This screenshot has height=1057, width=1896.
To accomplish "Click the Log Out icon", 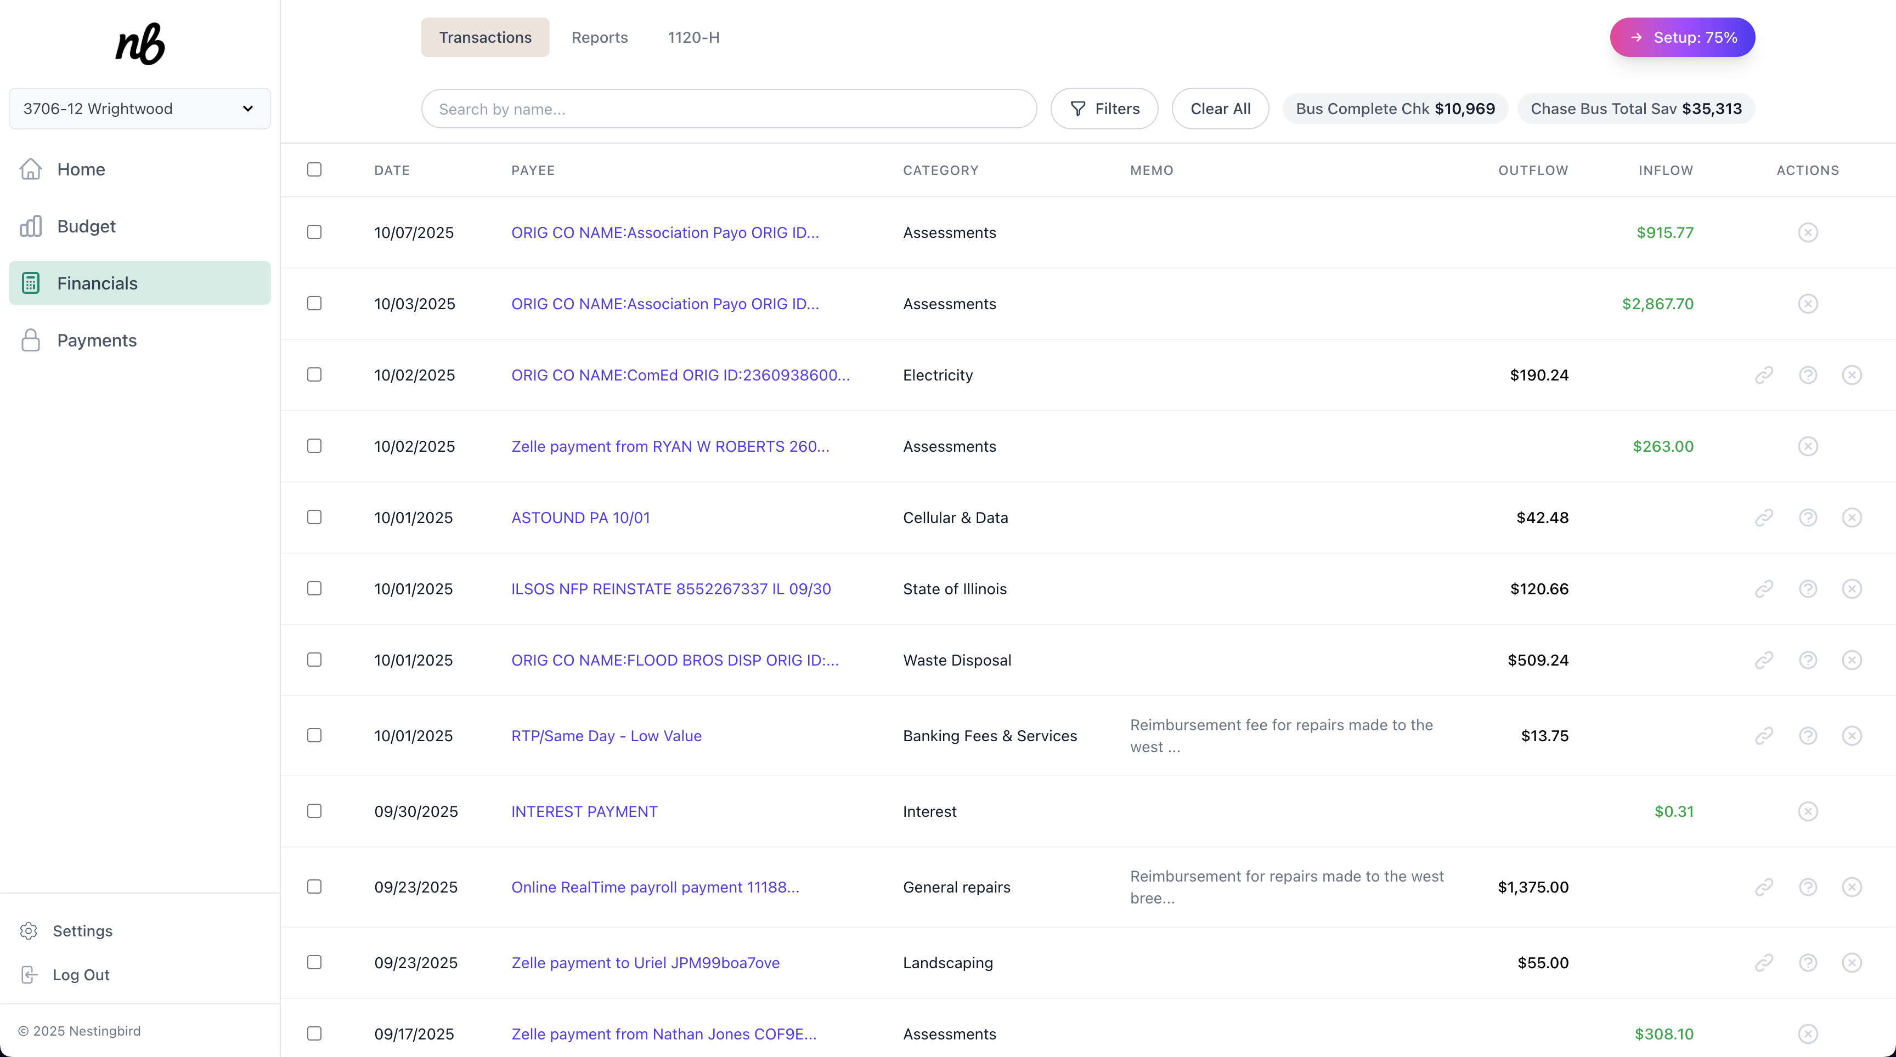I will point(29,975).
